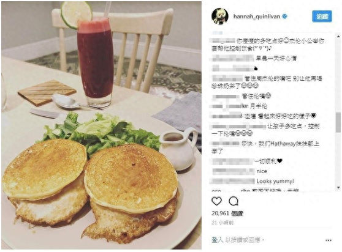Click the comment mentioning Hathaway妹妹
342x252 pixels.
click(x=265, y=147)
